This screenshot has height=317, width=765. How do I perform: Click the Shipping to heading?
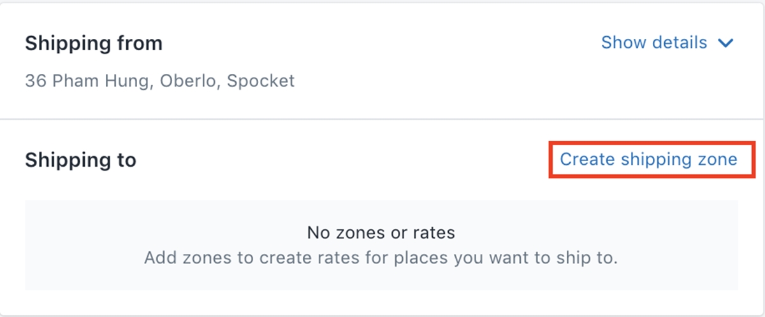point(80,160)
